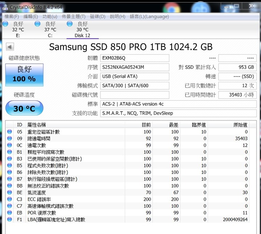Image resolution: width=261 pixels, height=234 pixels.
Task: Open the 說明(H) menu
Action: [x=117, y=17]
